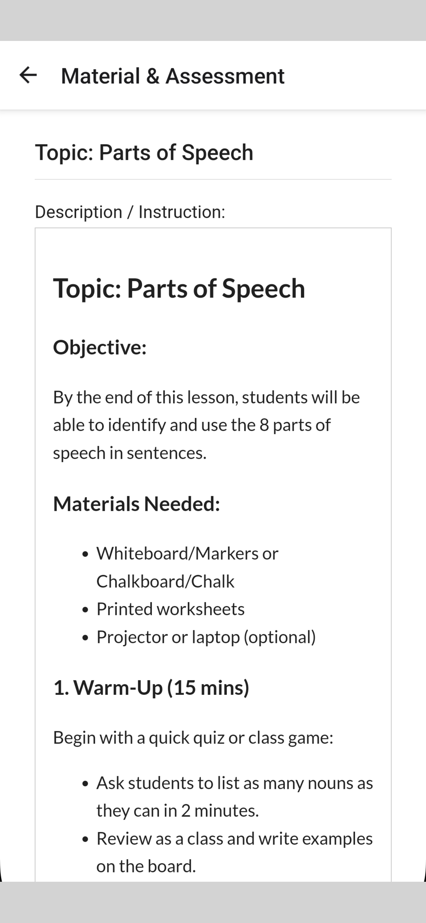The image size is (426, 923).
Task: Select the Topic: Parts of Speech heading
Action: point(144,153)
